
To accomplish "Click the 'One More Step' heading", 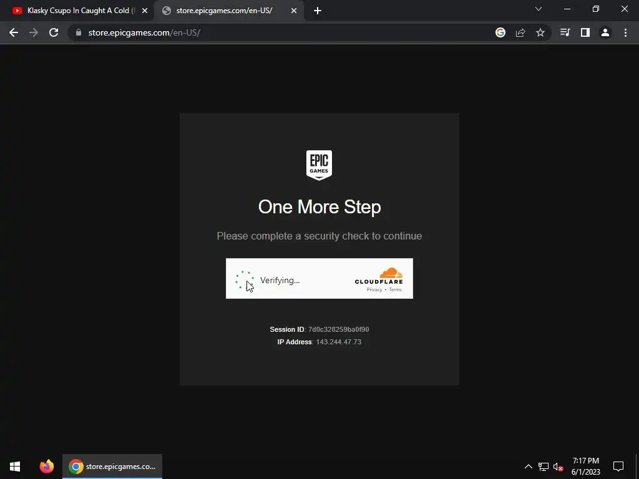I will (319, 207).
